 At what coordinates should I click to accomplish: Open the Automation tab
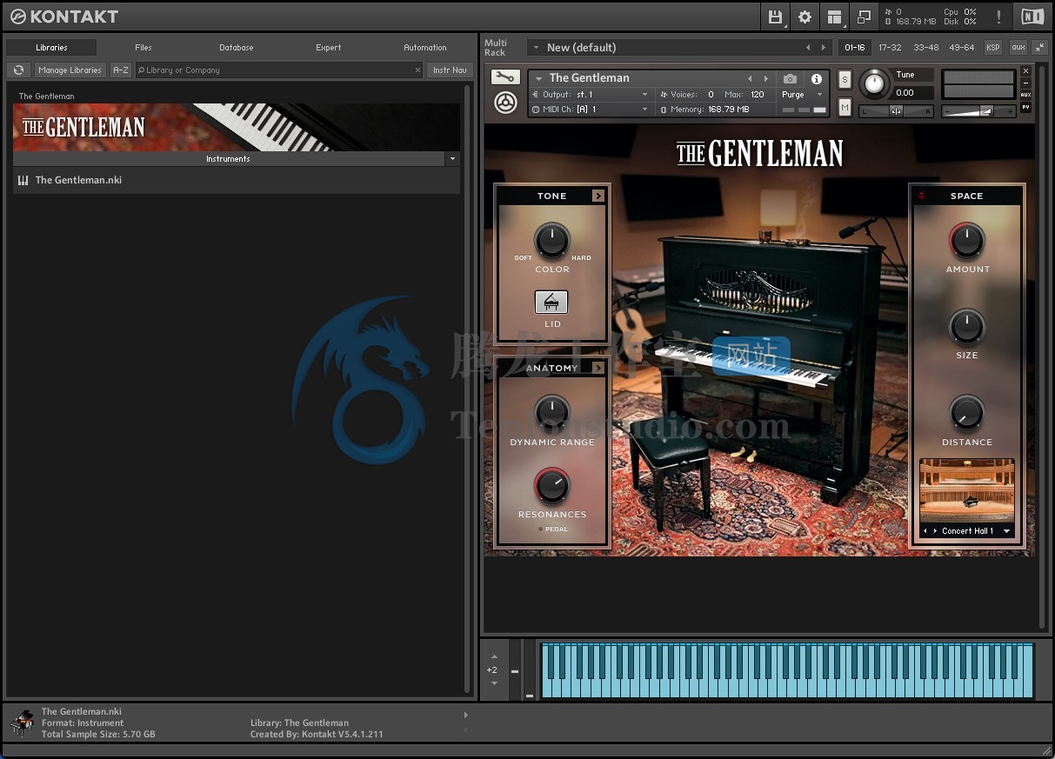[x=425, y=48]
